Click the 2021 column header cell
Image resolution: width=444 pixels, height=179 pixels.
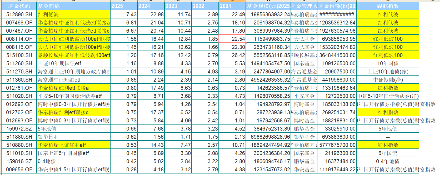tap(232, 6)
